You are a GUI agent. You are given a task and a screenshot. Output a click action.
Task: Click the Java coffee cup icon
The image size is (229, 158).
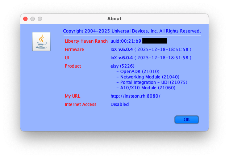[x=41, y=42]
